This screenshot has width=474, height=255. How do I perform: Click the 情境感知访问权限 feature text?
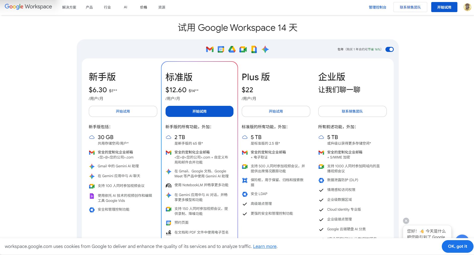341,190
